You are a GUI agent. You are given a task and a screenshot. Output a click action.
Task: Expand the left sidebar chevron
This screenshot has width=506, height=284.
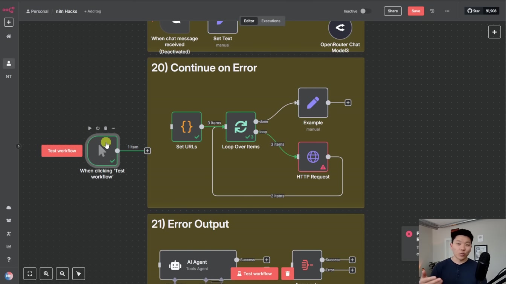click(x=18, y=146)
